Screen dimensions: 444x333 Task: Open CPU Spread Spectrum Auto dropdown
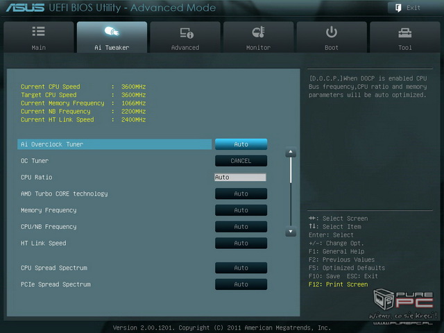click(241, 268)
